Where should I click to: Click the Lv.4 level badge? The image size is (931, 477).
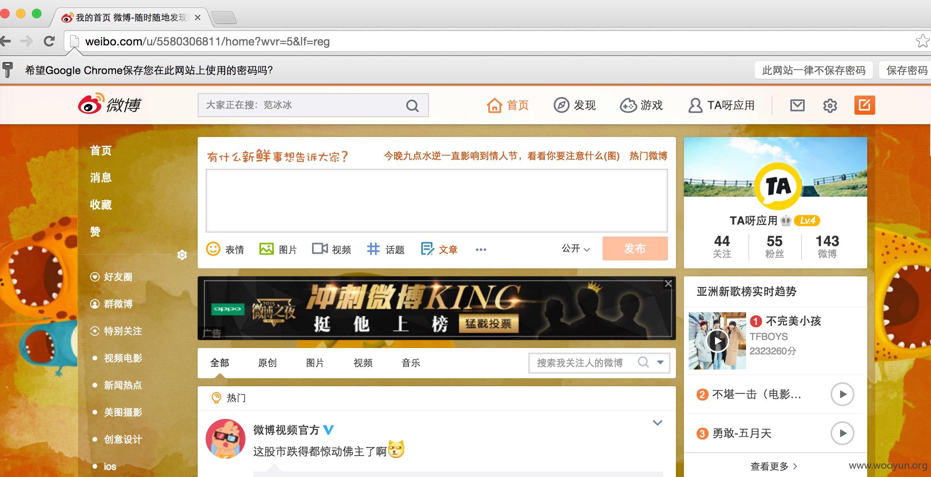pos(807,220)
